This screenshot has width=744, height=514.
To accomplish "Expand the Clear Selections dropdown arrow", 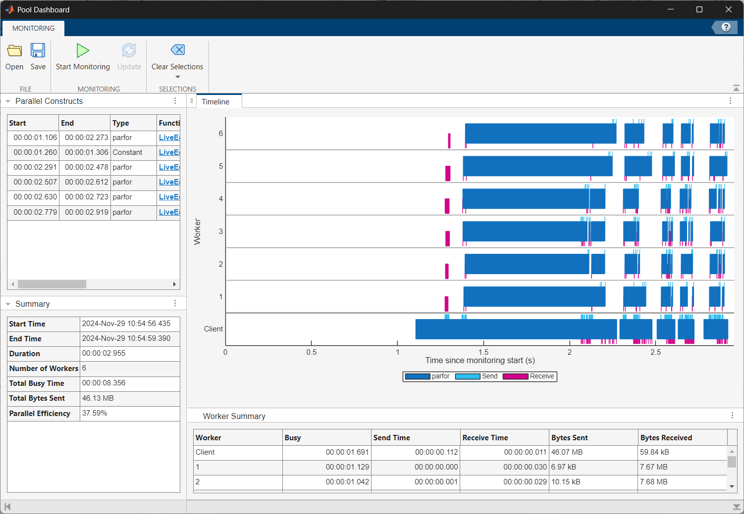I will point(177,77).
